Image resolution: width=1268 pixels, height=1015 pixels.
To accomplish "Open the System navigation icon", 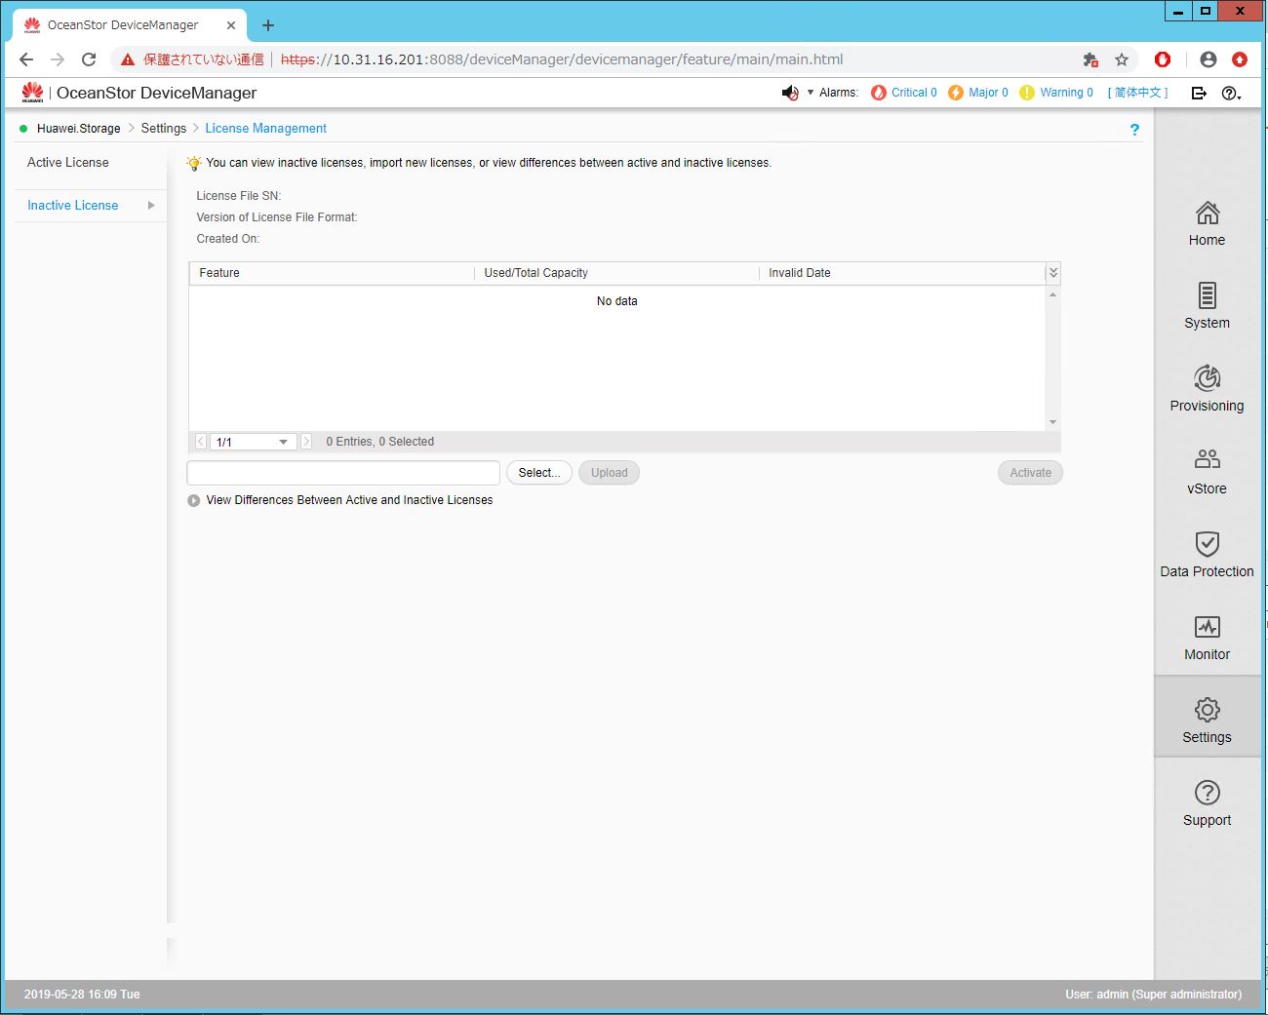I will [x=1207, y=295].
